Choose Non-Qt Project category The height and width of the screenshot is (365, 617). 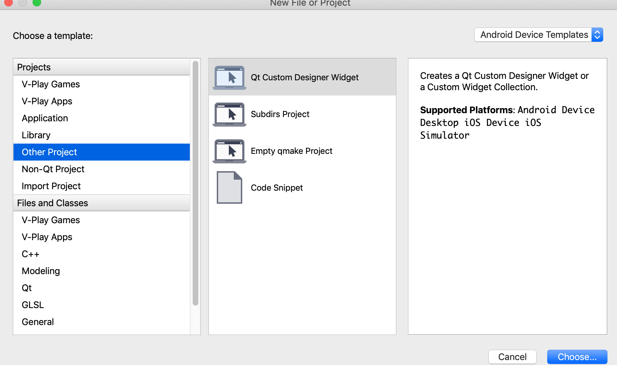[53, 169]
